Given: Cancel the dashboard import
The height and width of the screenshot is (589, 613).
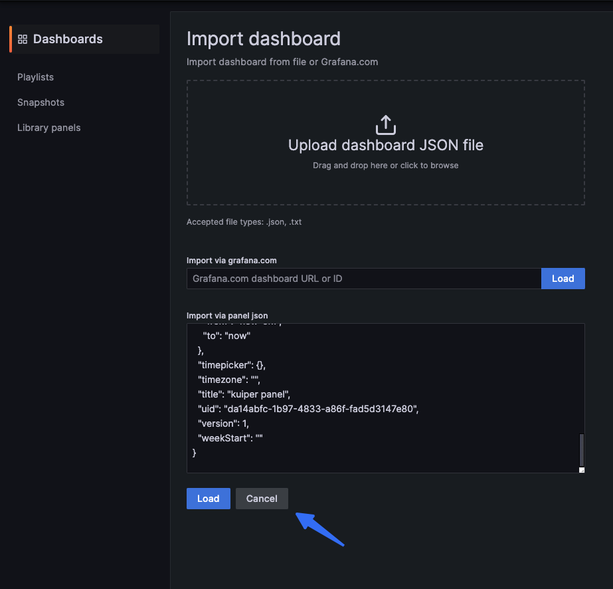Looking at the screenshot, I should click(x=262, y=499).
